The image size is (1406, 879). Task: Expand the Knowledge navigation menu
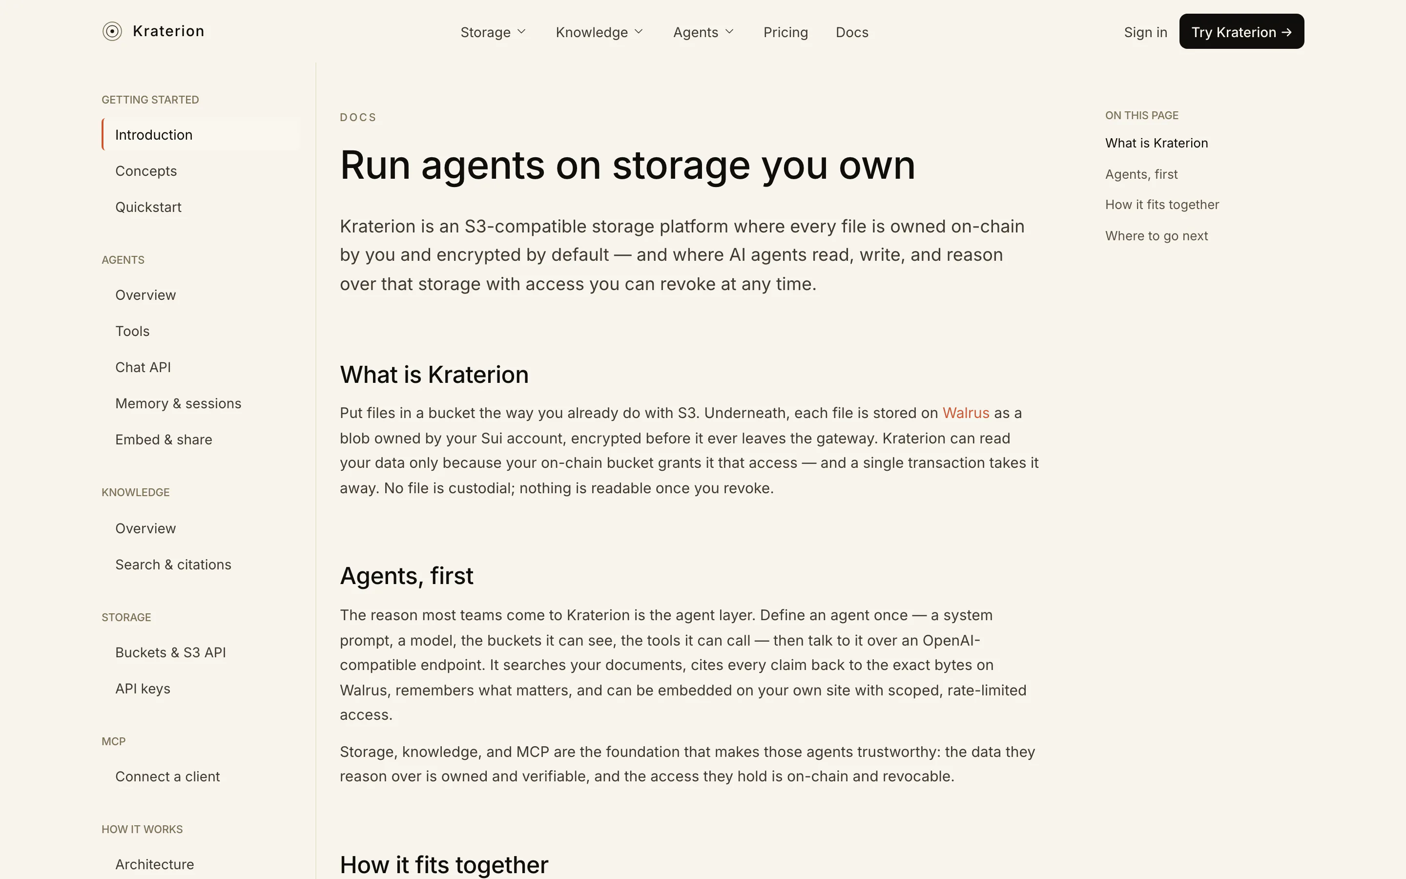(x=600, y=32)
